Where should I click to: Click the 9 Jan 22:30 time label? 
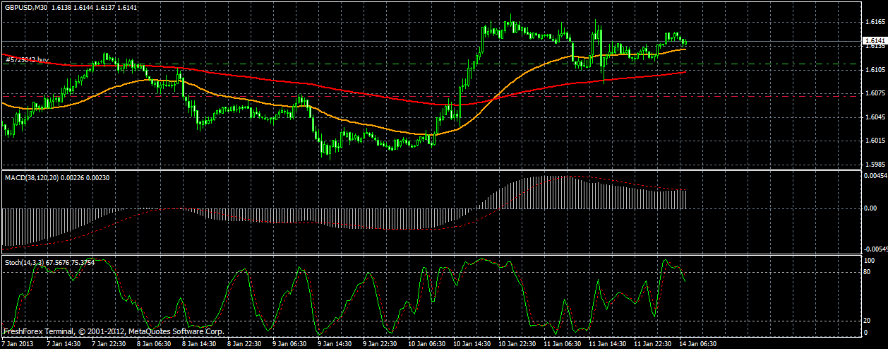click(381, 343)
